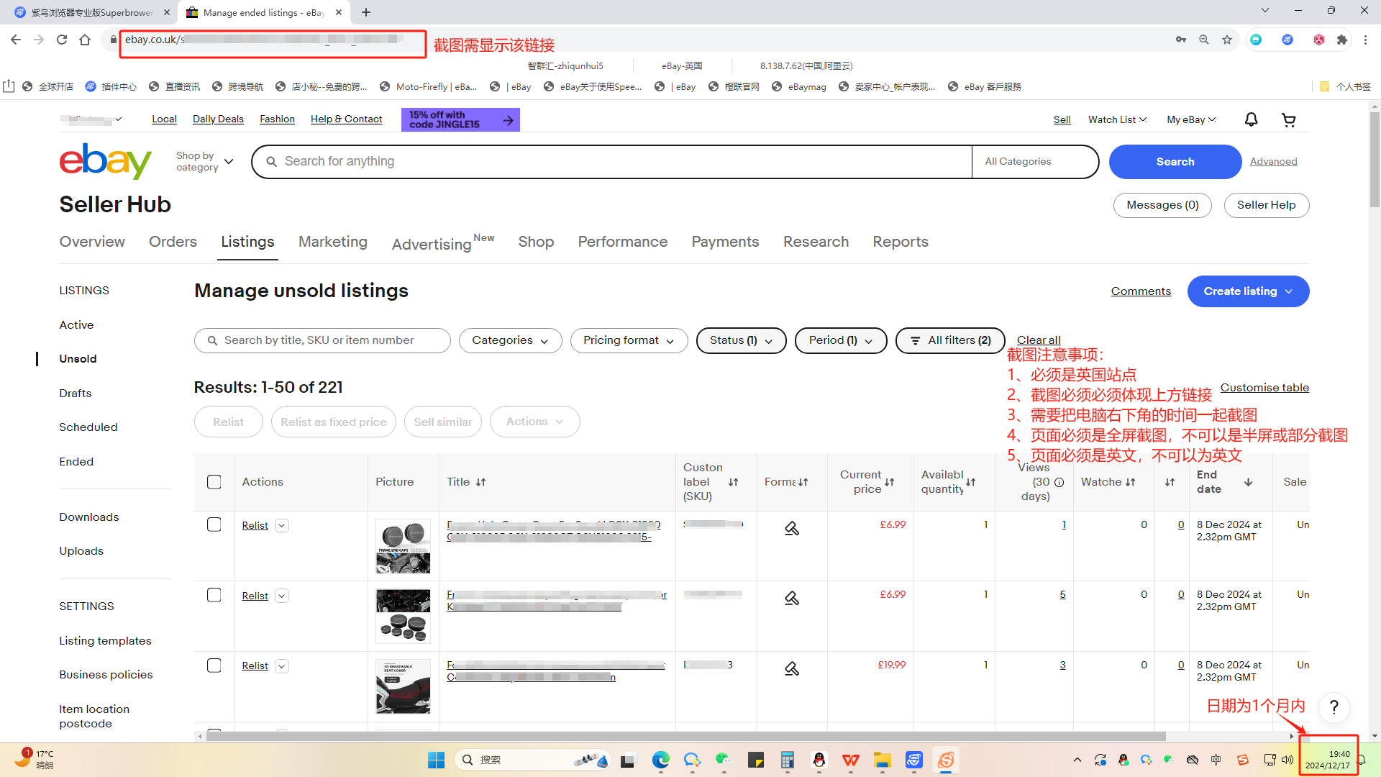Click the eBay logo
Viewport: 1381px width, 777px height.
tap(105, 161)
